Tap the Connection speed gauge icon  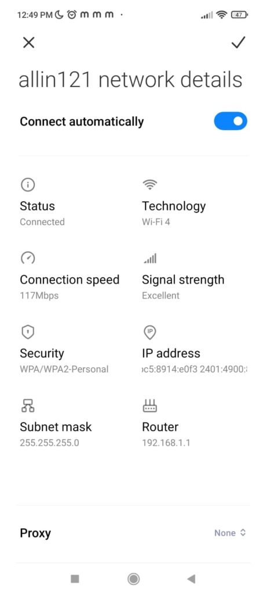click(x=28, y=259)
